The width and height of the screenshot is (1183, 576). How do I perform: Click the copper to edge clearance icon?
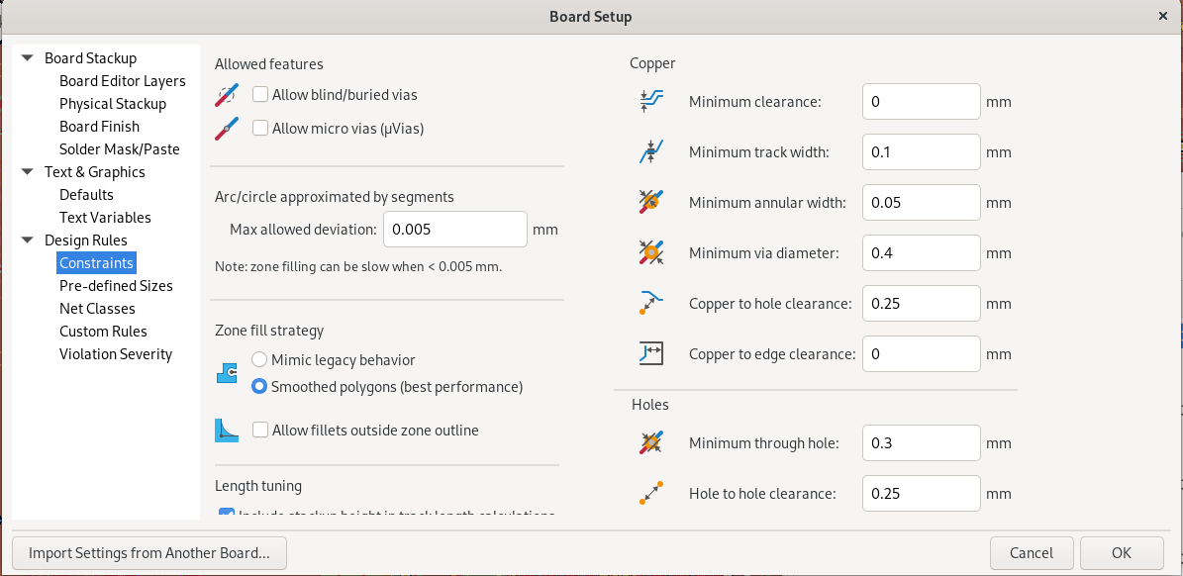click(650, 353)
